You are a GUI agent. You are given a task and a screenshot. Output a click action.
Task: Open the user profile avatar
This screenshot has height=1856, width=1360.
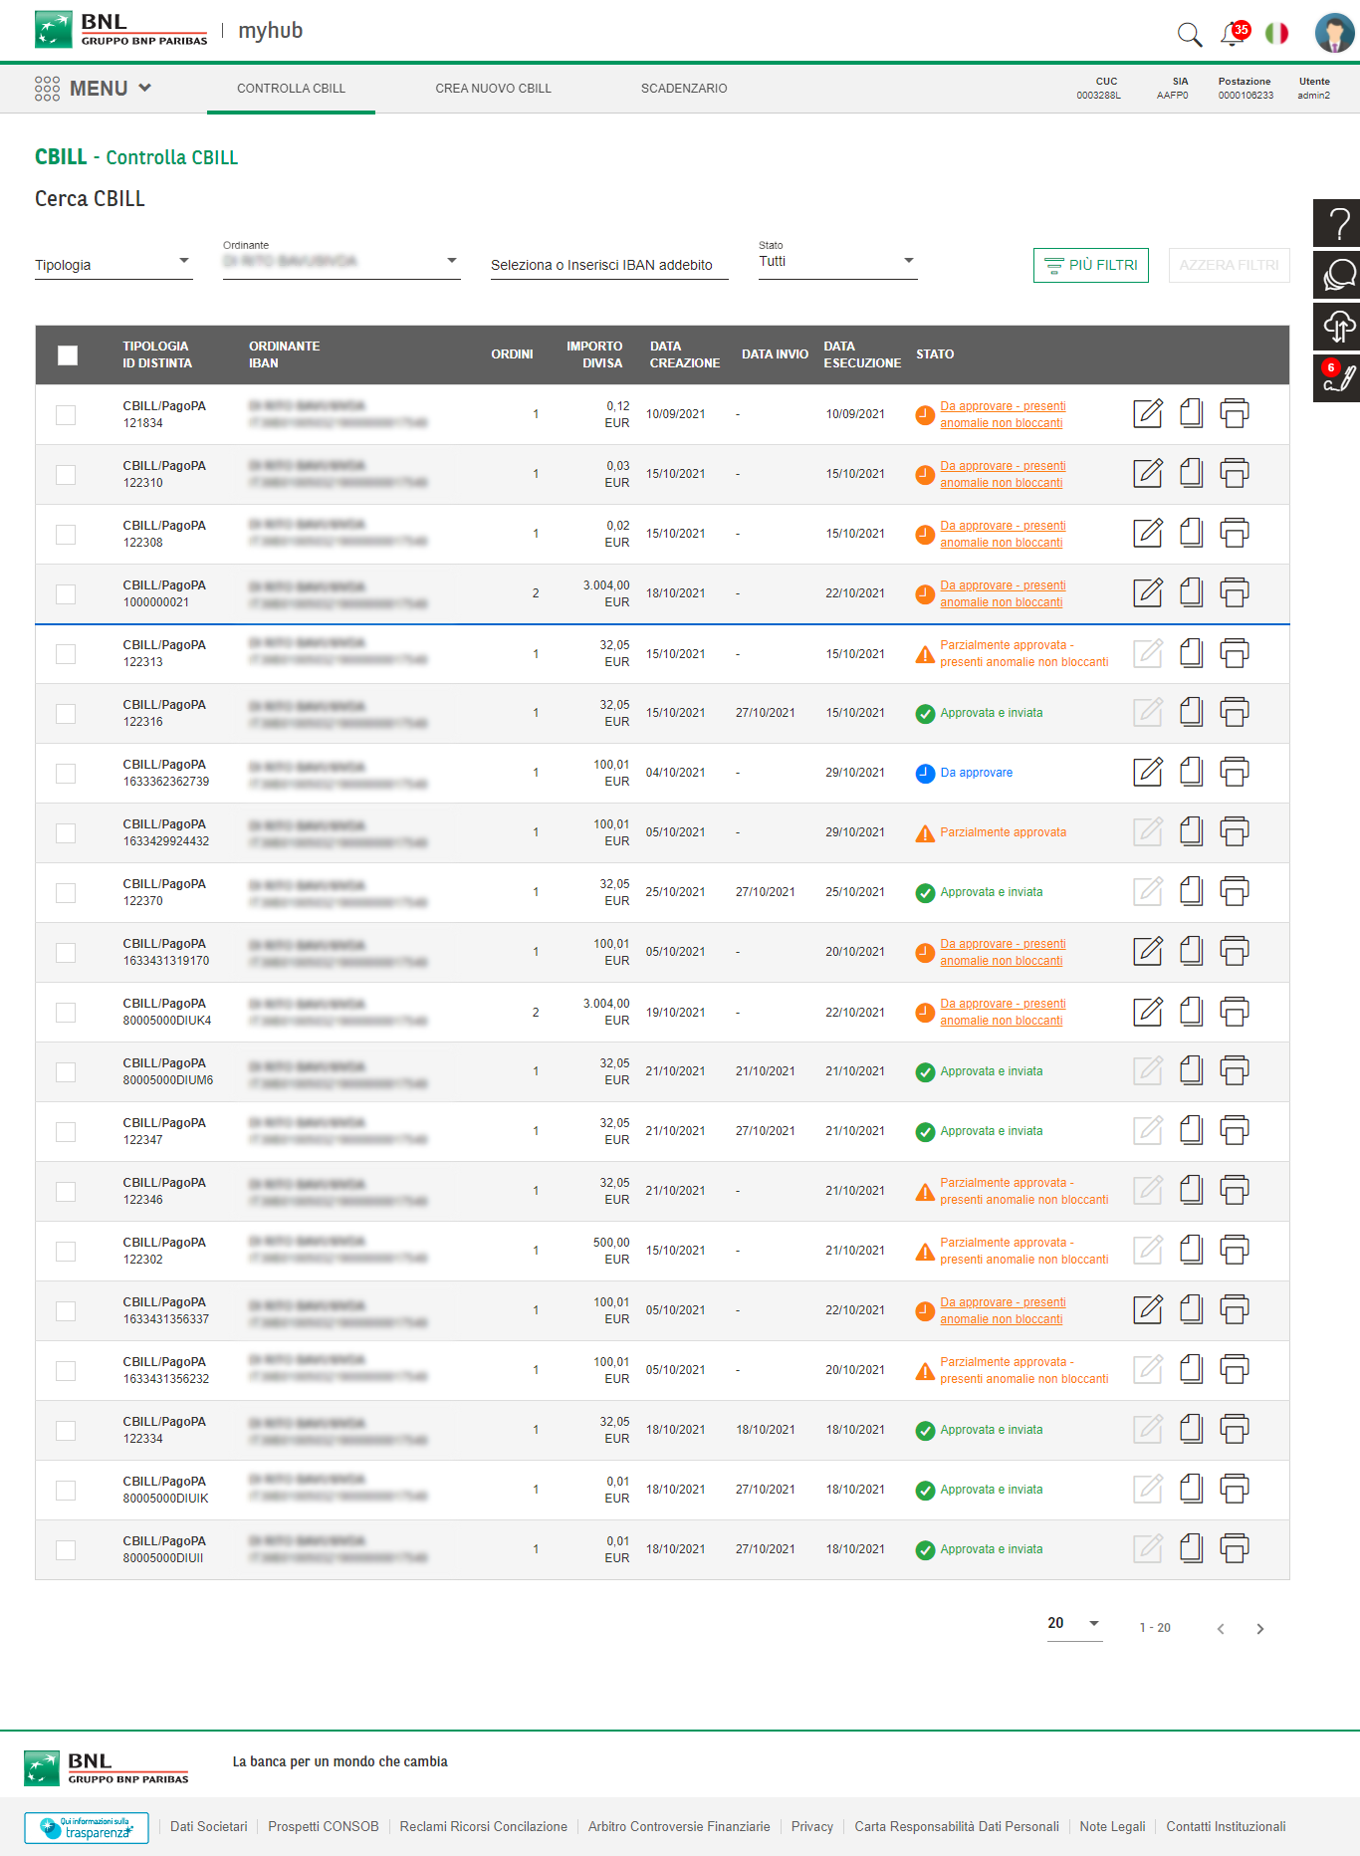coord(1333,33)
